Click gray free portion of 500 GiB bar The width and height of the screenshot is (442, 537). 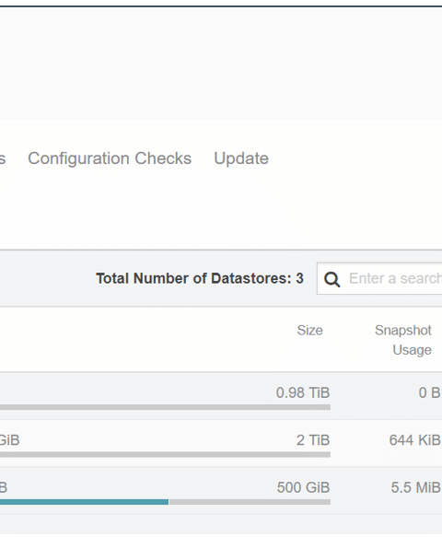[x=250, y=502]
